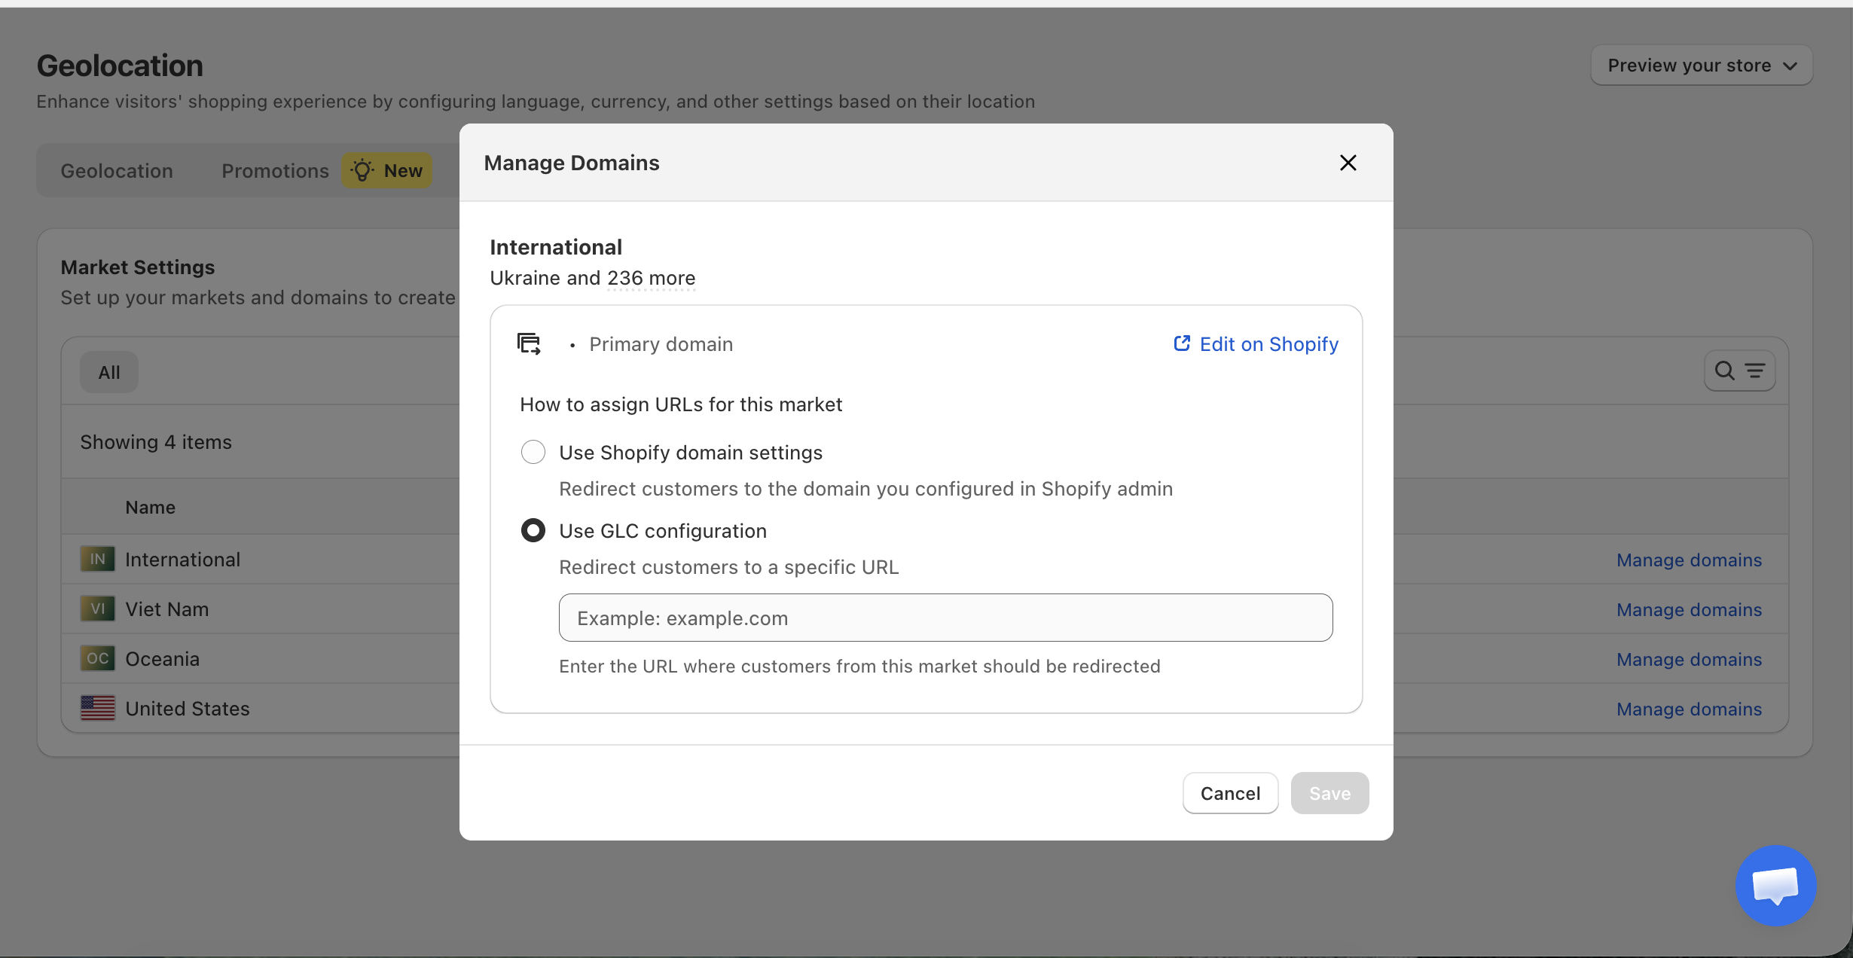The width and height of the screenshot is (1853, 958).
Task: Click the Market Settings heading
Action: tap(138, 267)
